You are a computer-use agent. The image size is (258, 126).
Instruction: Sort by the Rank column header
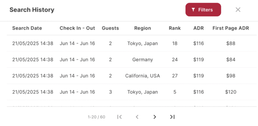pyautogui.click(x=175, y=28)
